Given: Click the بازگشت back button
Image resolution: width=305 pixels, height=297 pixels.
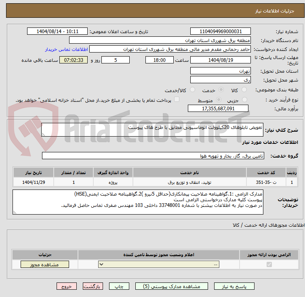Looking at the screenshot, I should [93, 286].
